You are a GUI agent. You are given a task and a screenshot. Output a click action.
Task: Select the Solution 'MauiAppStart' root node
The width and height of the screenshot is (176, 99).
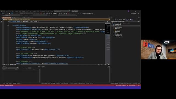(121, 23)
